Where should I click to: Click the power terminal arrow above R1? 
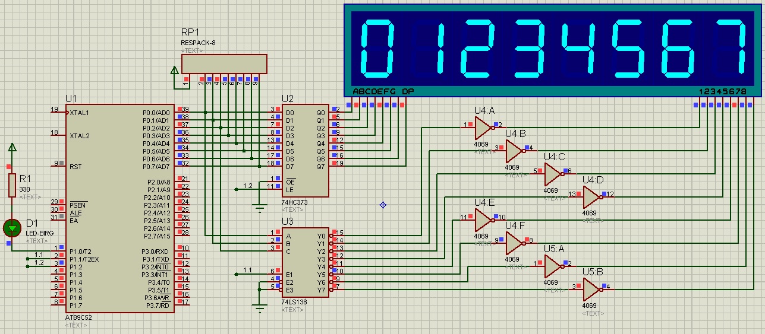click(12, 148)
